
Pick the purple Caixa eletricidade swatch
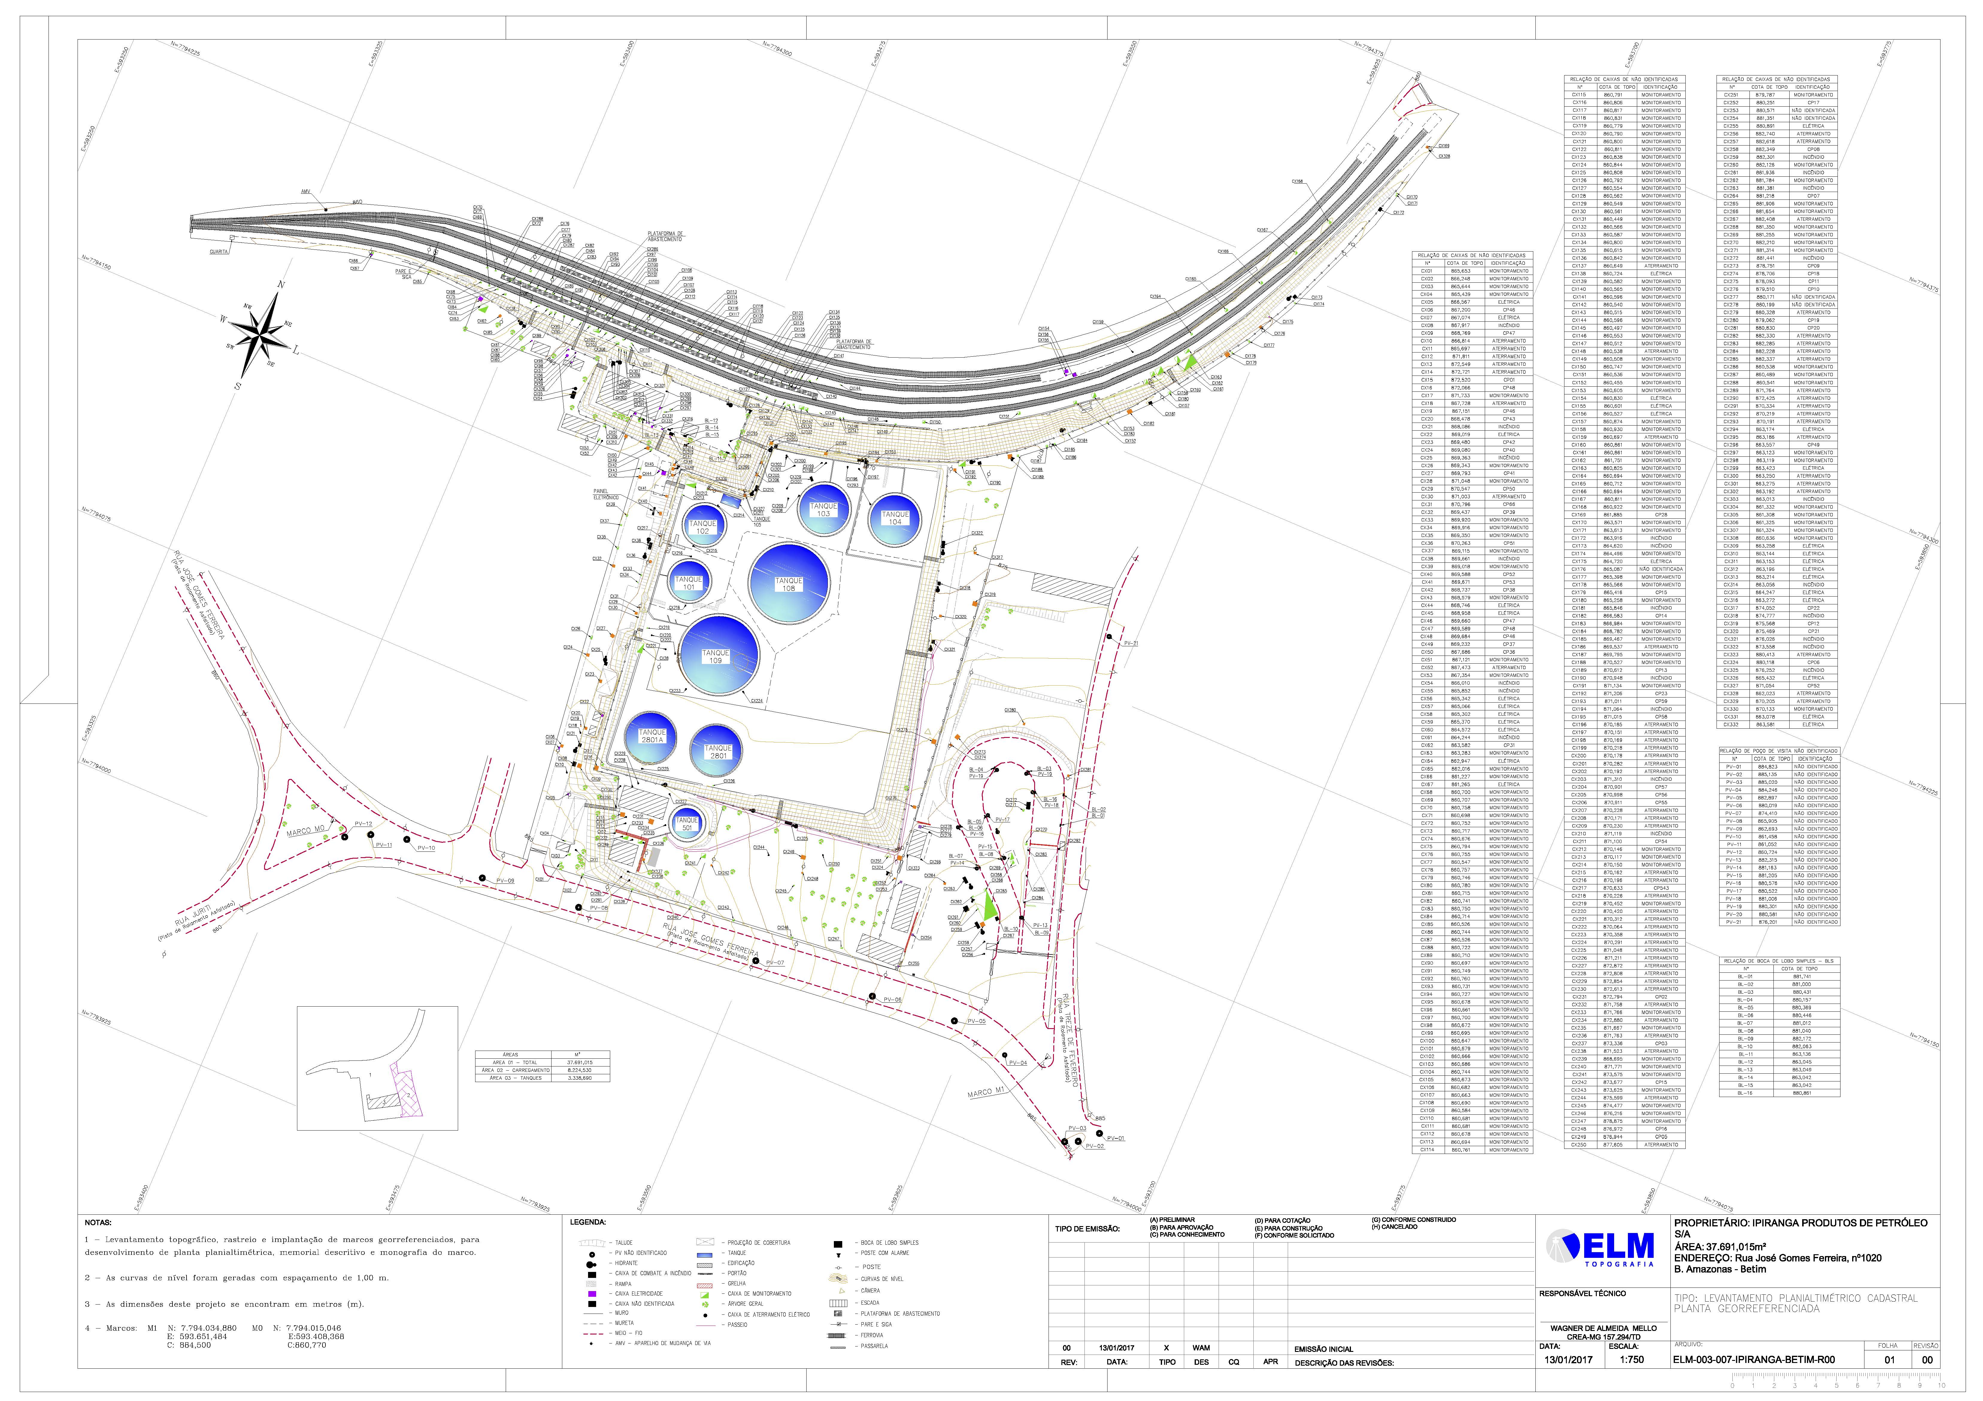[593, 1294]
